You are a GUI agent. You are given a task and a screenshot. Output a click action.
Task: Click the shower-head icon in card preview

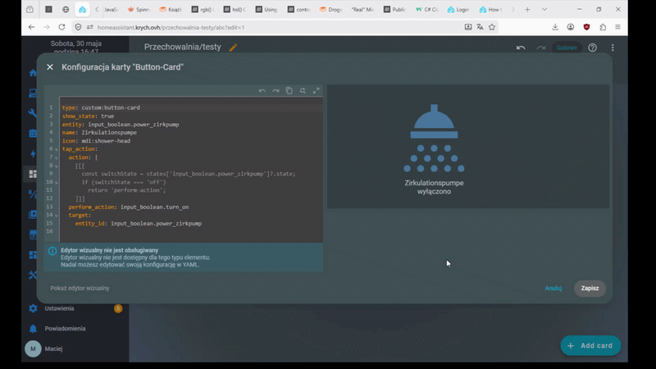point(434,138)
